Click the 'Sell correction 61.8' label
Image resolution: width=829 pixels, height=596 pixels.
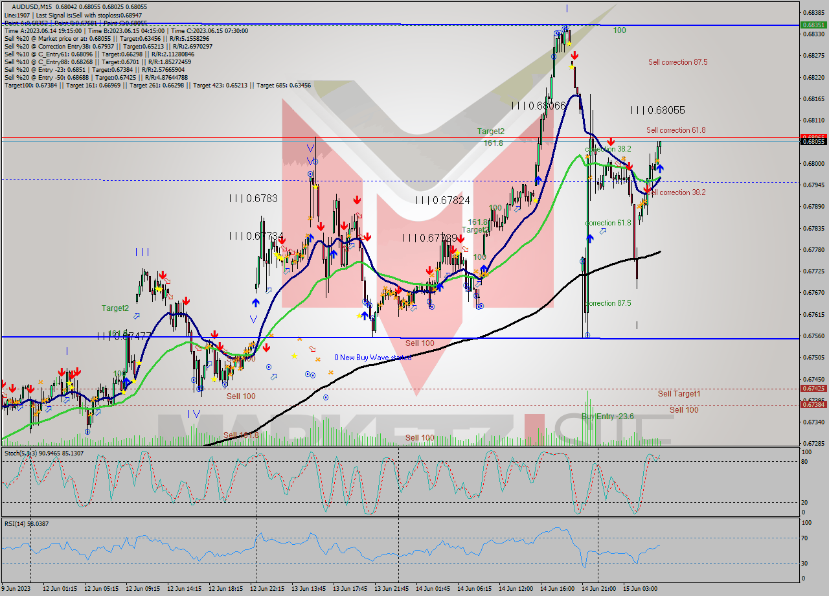tap(676, 130)
